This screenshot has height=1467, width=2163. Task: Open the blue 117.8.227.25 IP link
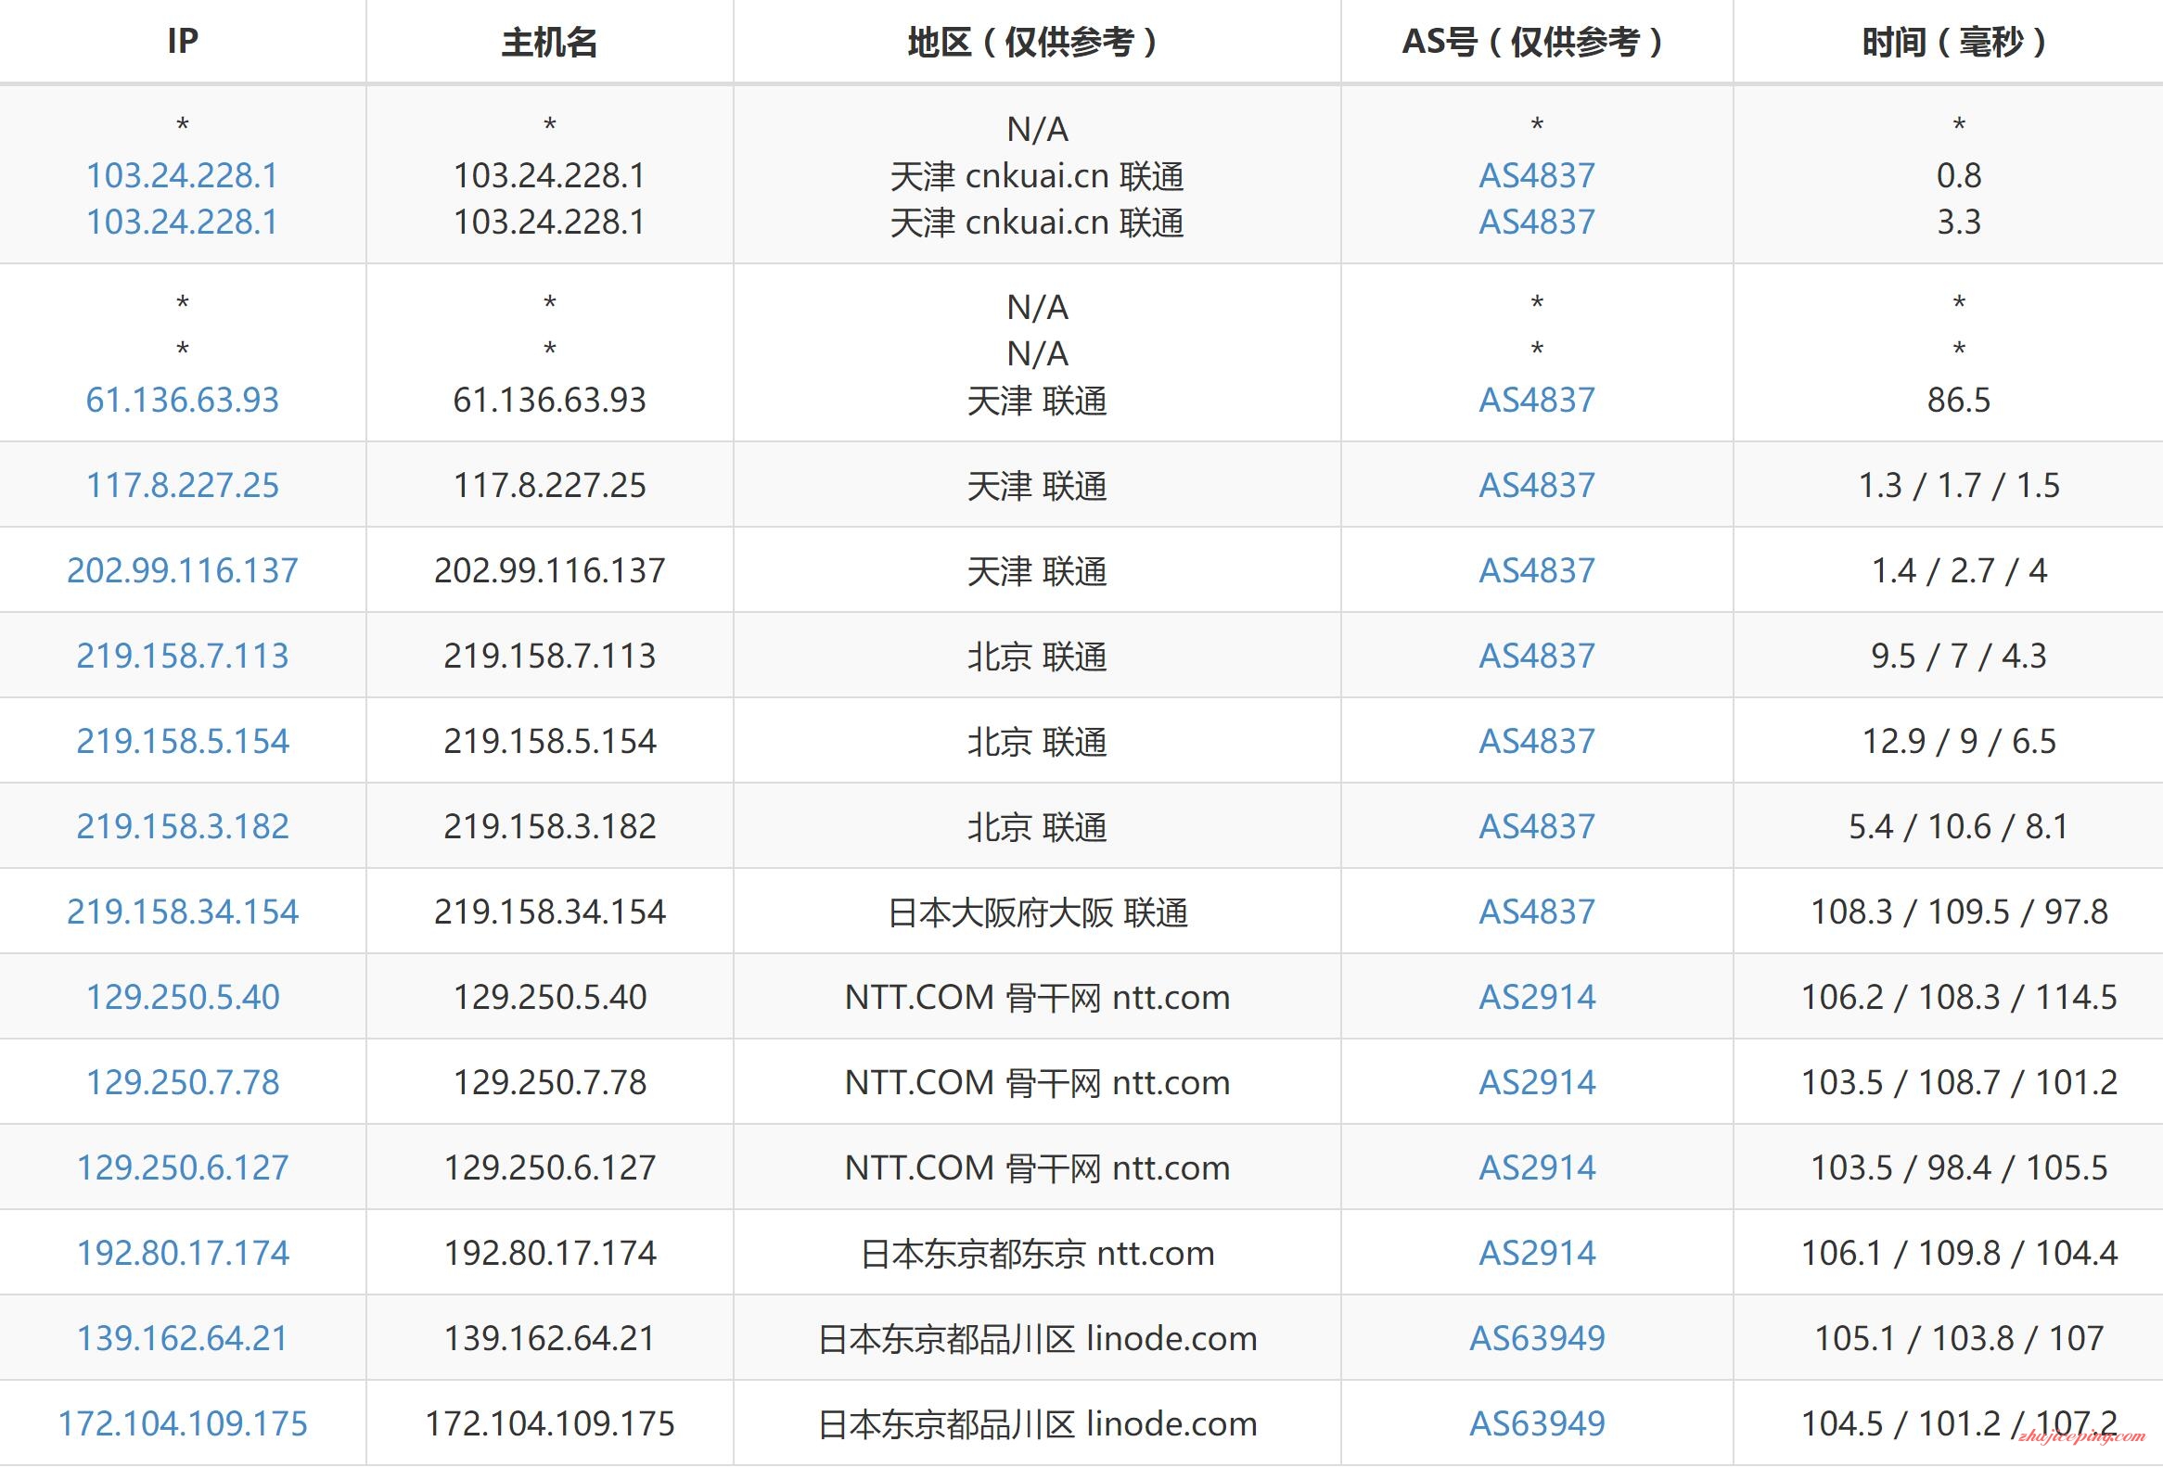point(183,486)
